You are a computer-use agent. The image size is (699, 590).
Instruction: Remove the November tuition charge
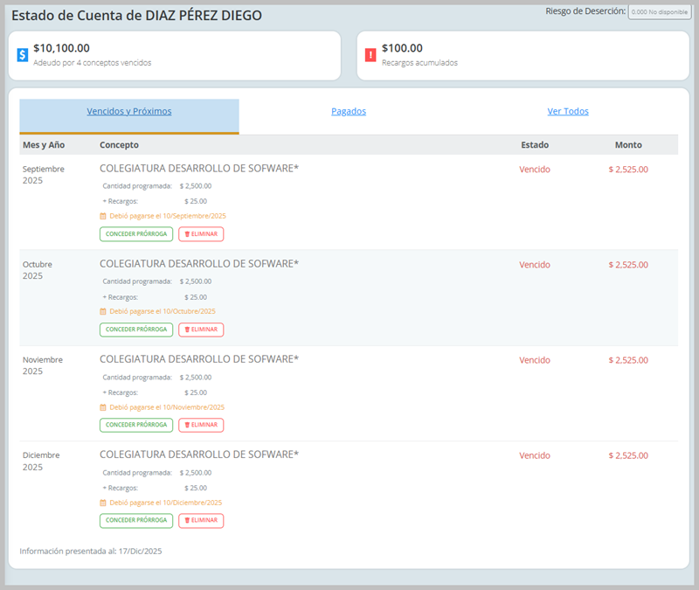click(x=201, y=425)
